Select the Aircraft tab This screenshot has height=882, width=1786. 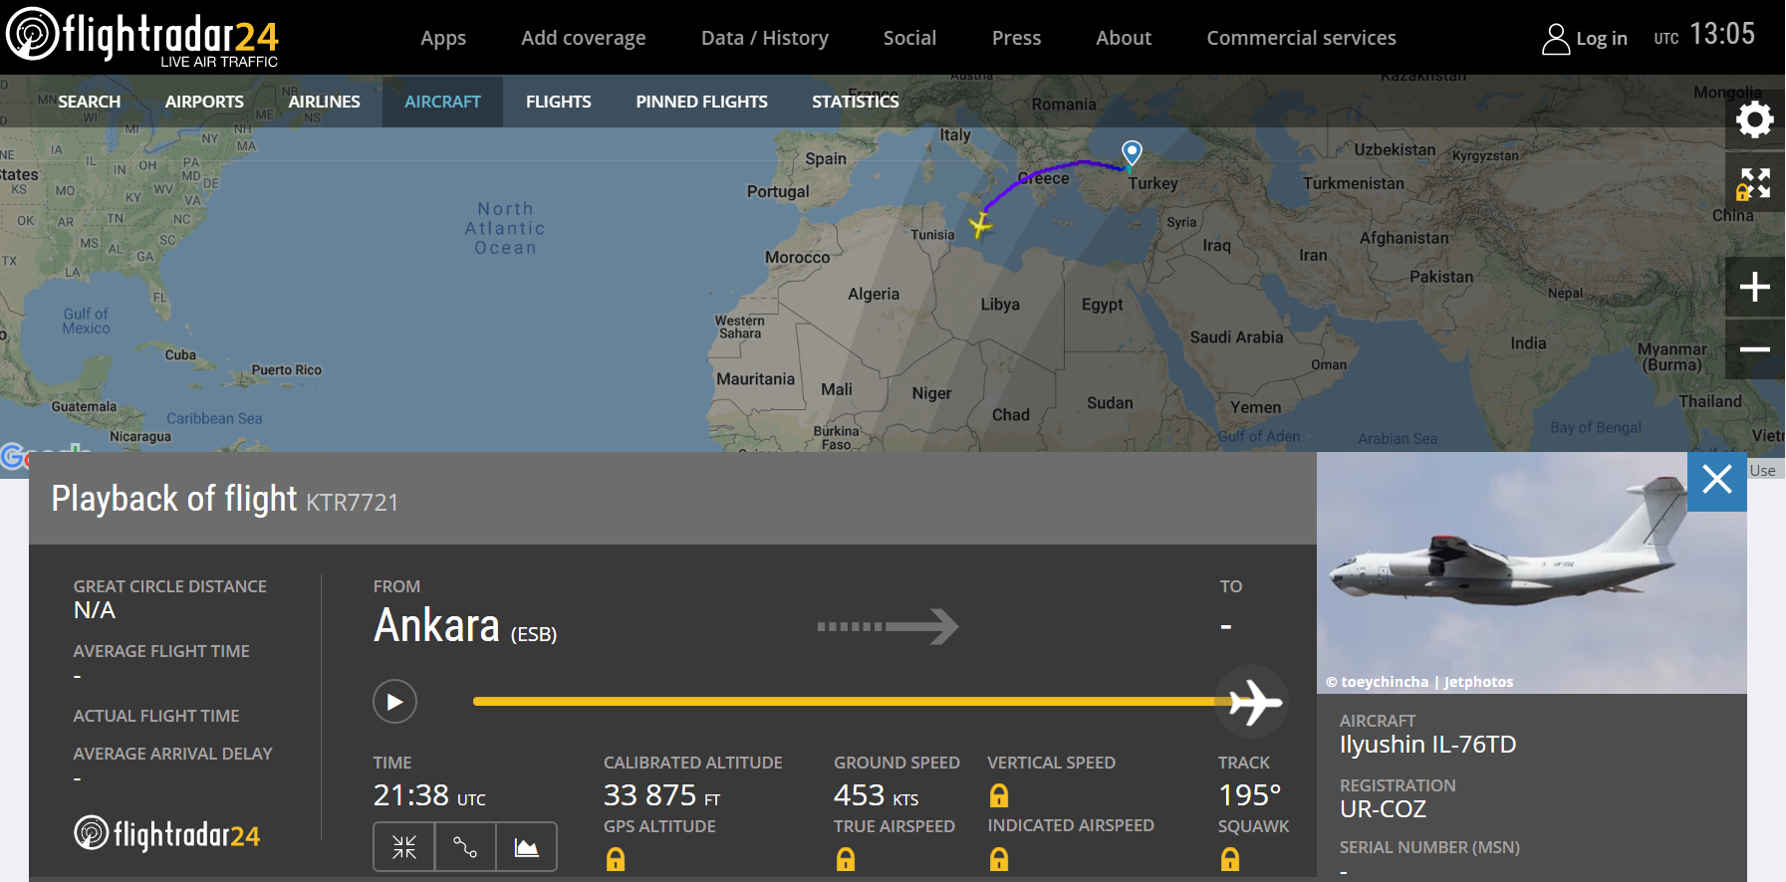[x=442, y=102]
